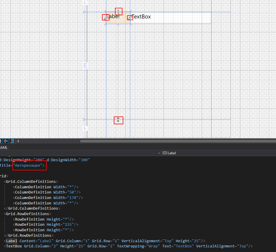
Task: Click the ColumnDefinition Width="50" line
Action: [x=47, y=192]
